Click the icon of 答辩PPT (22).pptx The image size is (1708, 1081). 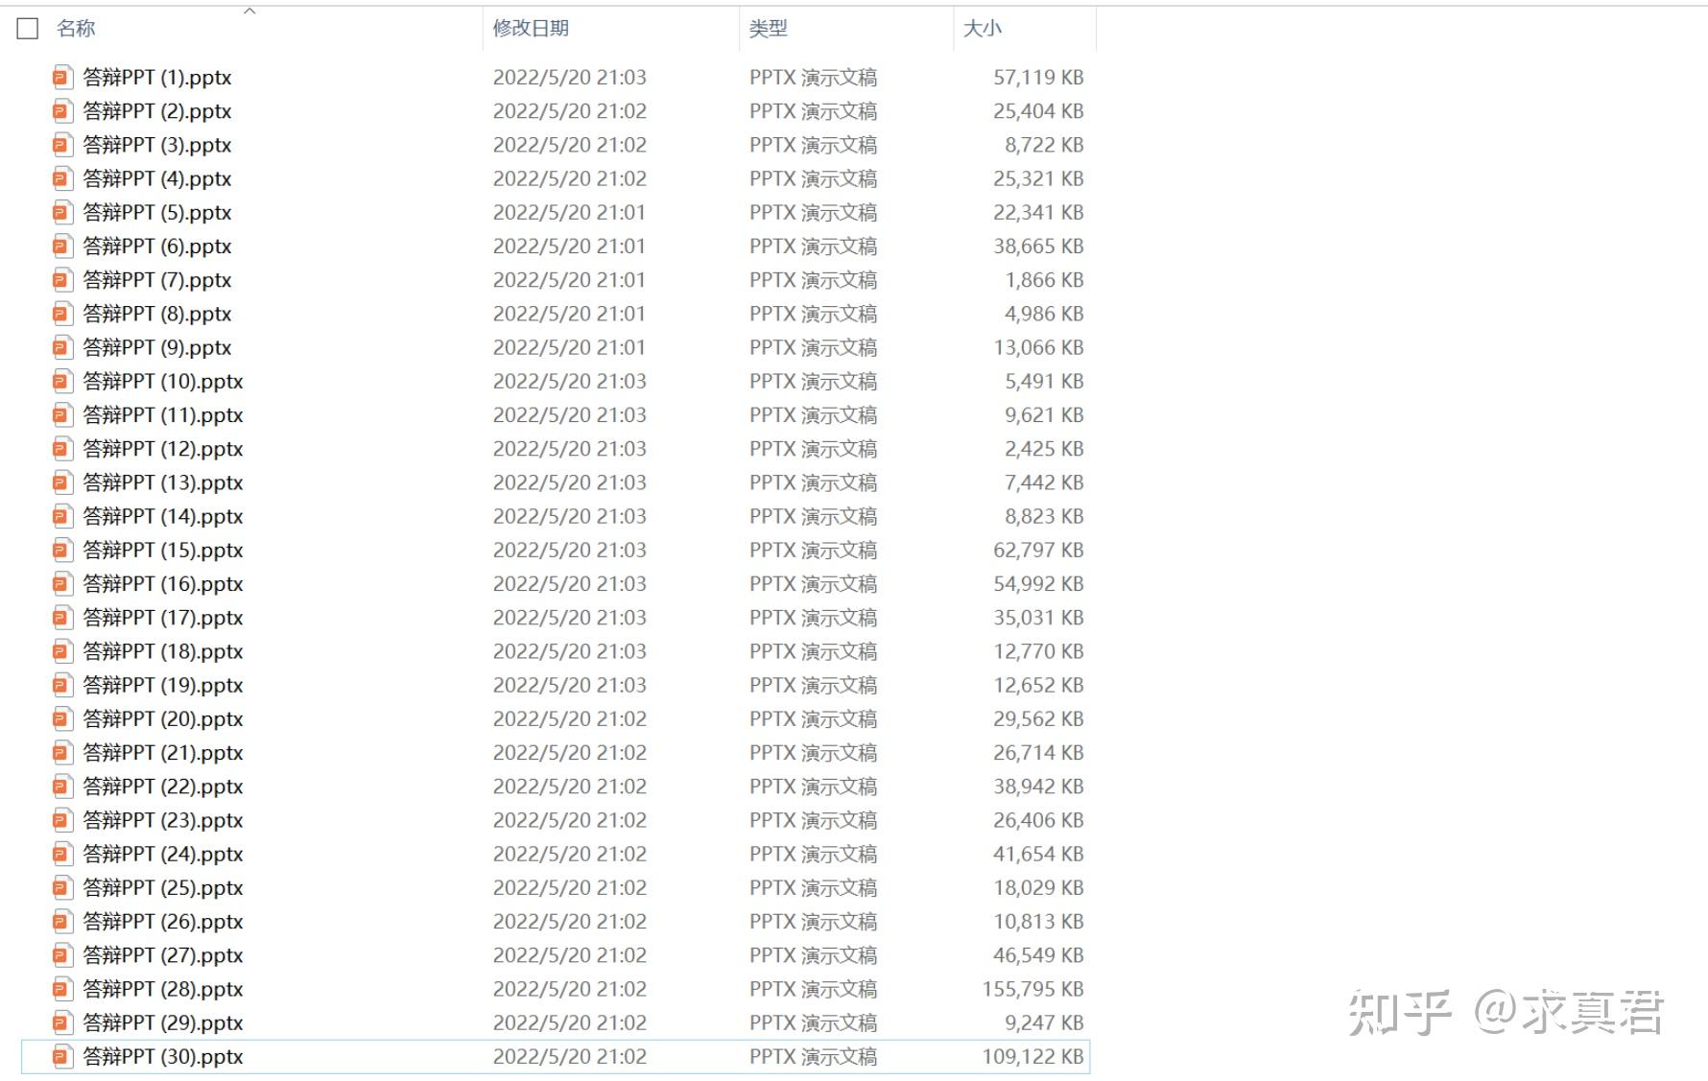(62, 786)
